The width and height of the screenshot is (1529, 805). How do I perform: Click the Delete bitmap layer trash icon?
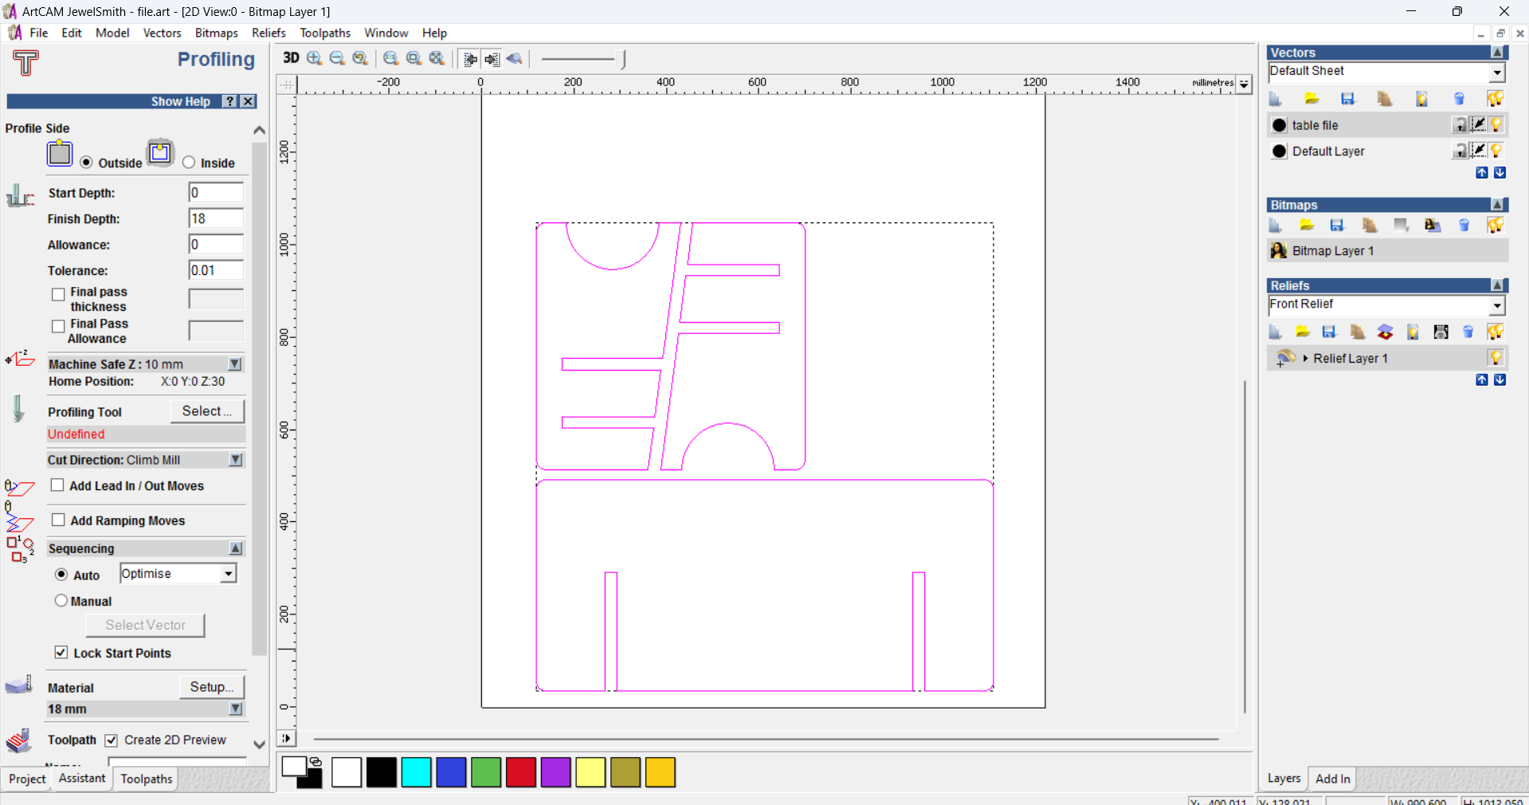pos(1464,226)
